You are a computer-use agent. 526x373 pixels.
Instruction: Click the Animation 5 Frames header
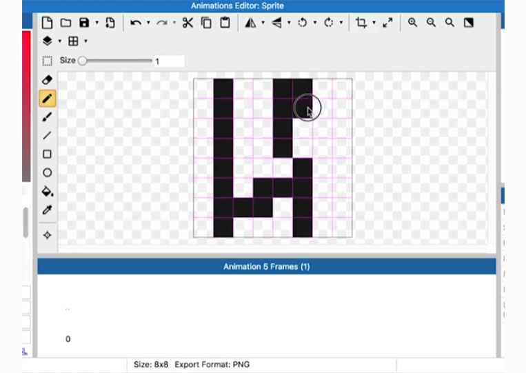click(267, 267)
